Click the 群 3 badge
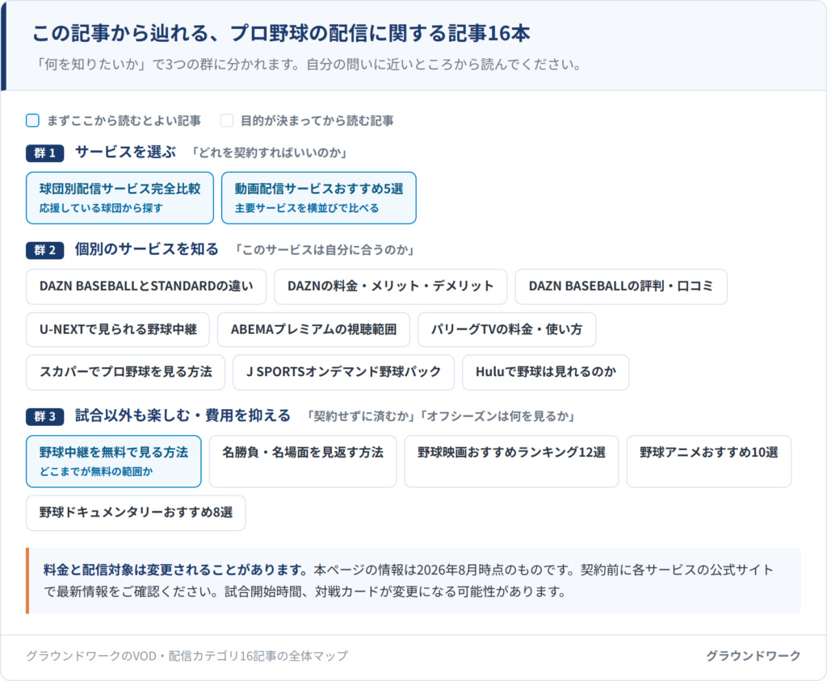Viewport: 827px width, 681px height. point(45,416)
